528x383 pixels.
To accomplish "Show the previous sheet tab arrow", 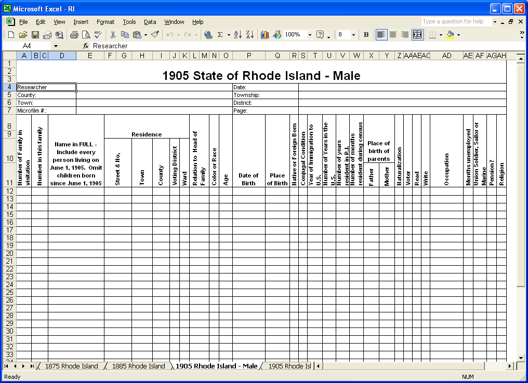I will [x=15, y=366].
